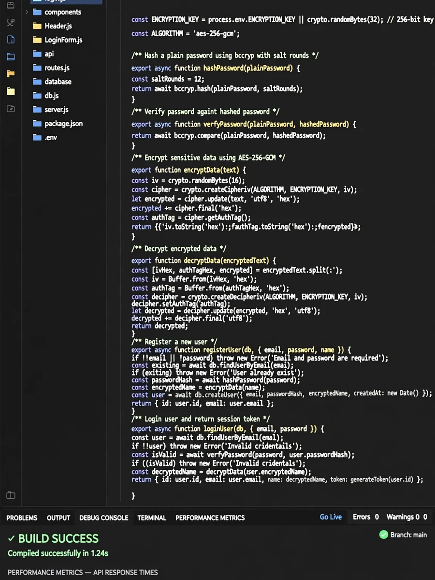The image size is (435, 580).
Task: Click the gray folder icon below the yellow folder
Action: [x=11, y=109]
